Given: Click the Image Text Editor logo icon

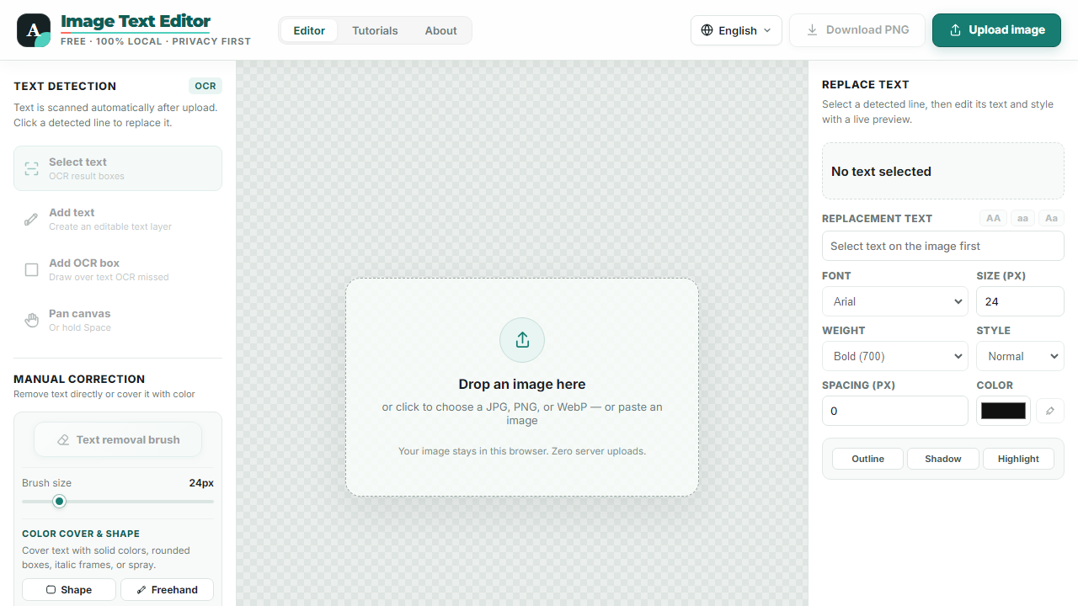Looking at the screenshot, I should (34, 30).
